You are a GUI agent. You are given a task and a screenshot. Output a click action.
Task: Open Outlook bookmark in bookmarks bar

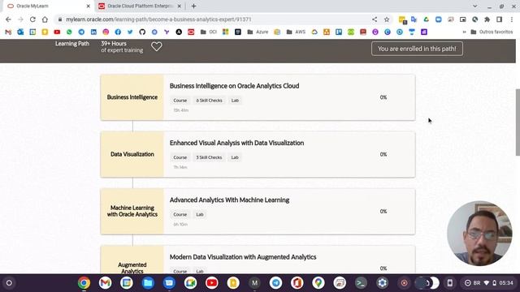(20, 32)
